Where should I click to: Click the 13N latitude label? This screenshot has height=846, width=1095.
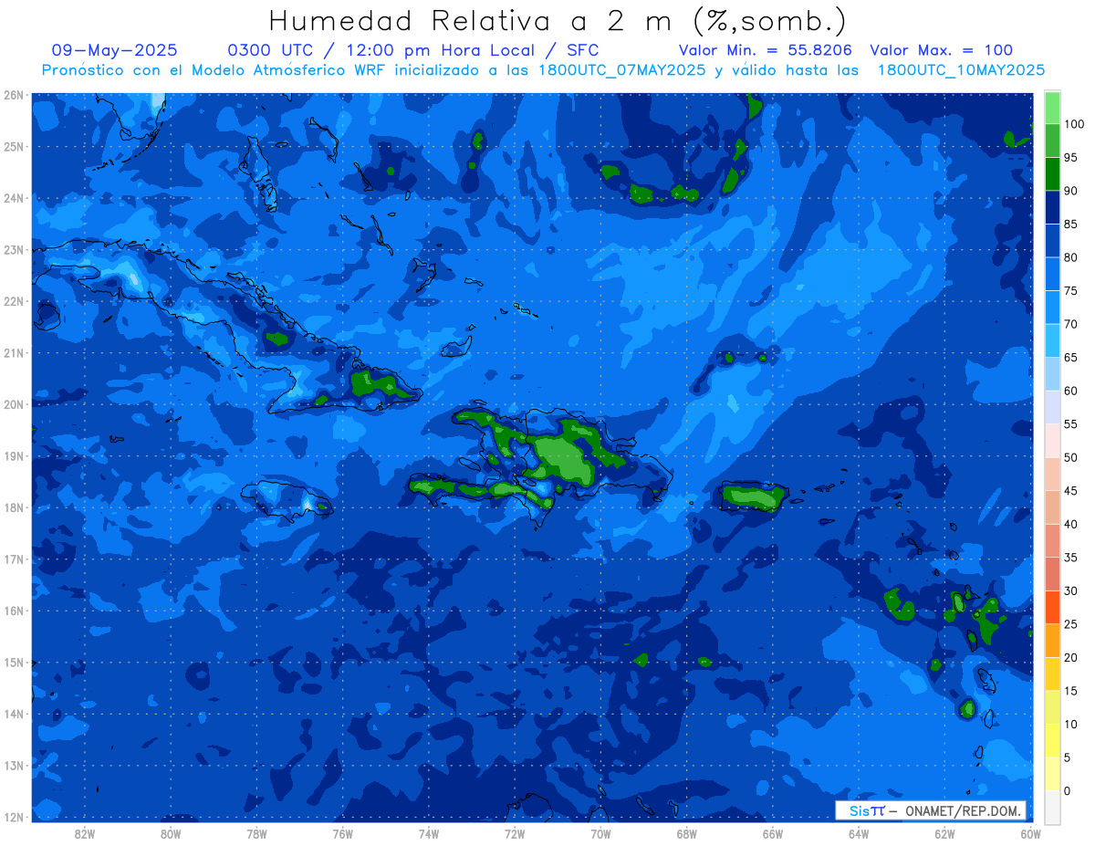tap(14, 765)
